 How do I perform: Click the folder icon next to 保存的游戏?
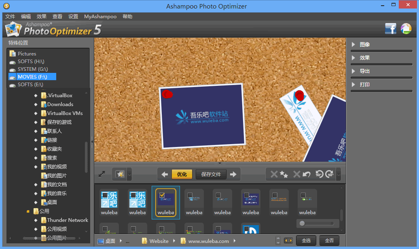[x=44, y=122]
